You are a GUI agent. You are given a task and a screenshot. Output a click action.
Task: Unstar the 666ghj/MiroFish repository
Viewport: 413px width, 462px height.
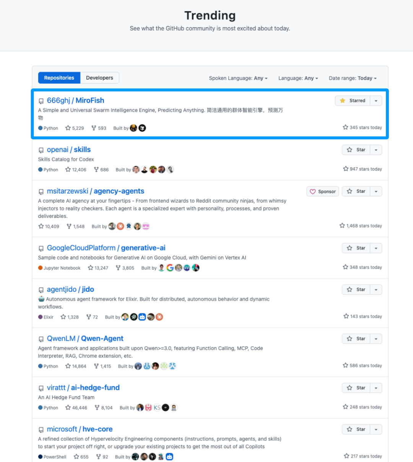point(353,101)
